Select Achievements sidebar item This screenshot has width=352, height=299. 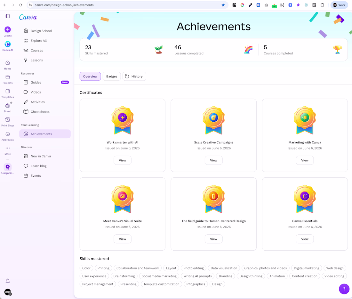coord(45,134)
